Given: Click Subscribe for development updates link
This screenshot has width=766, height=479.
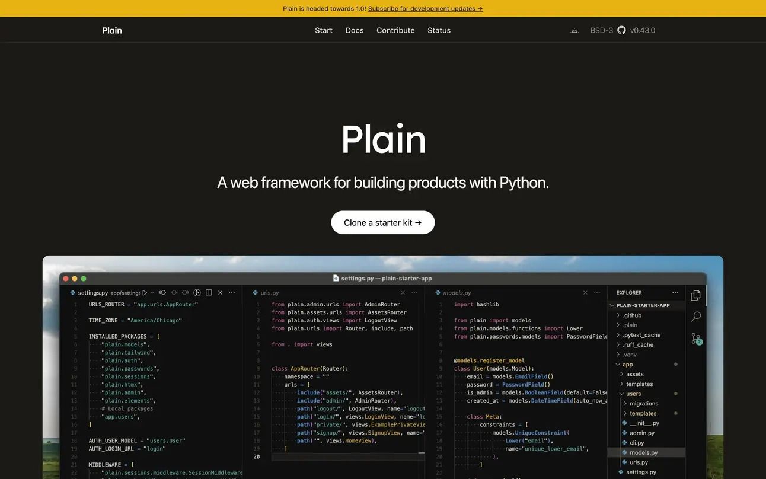Looking at the screenshot, I should [x=426, y=8].
